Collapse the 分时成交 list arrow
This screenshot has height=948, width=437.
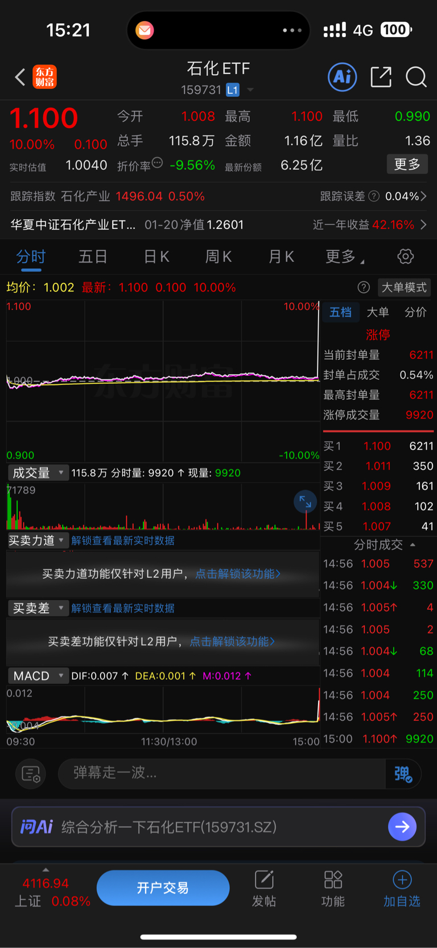pos(413,545)
